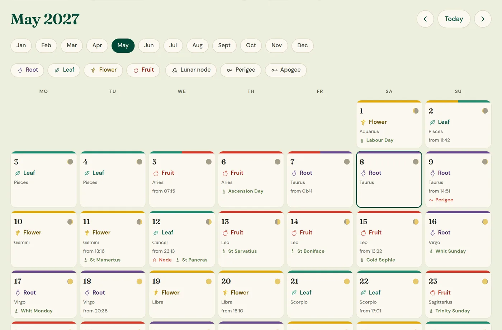The width and height of the screenshot is (502, 330).
Task: Click the St Boniface label on May 14
Action: pyautogui.click(x=311, y=252)
